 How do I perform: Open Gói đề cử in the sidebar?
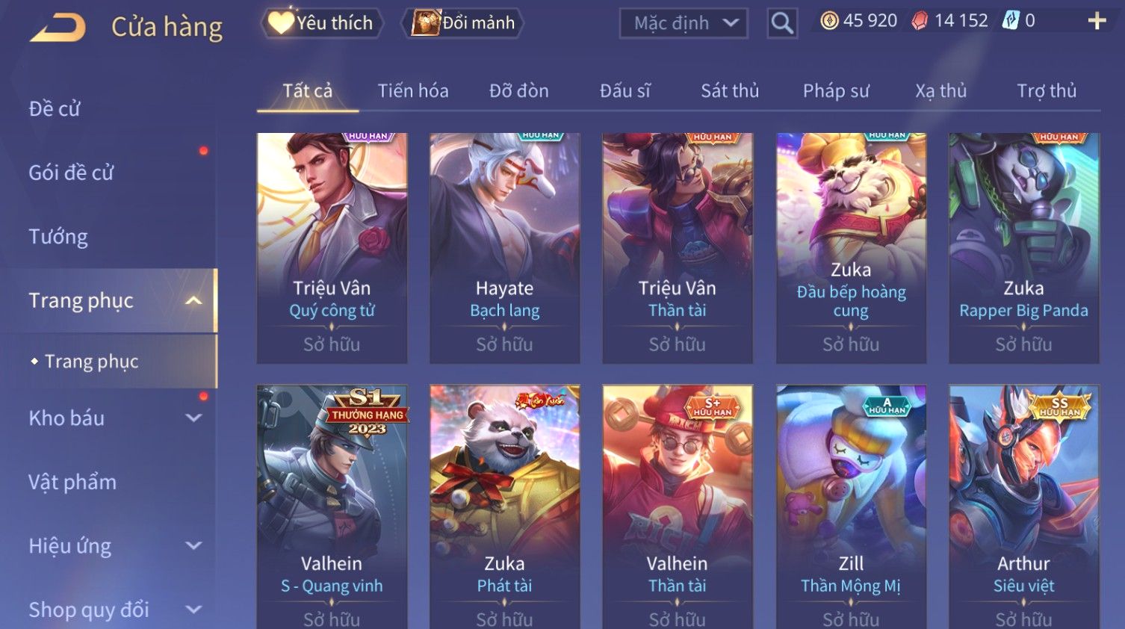71,173
